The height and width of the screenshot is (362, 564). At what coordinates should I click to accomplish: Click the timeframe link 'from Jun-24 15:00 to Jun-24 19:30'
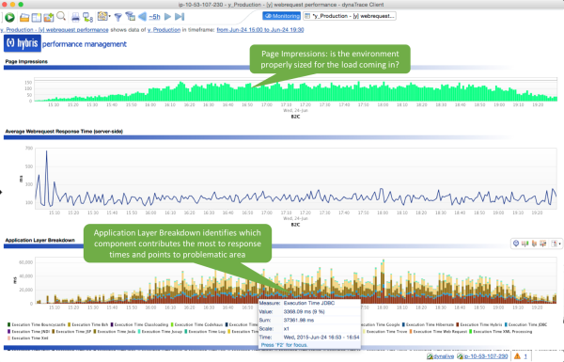(x=260, y=30)
